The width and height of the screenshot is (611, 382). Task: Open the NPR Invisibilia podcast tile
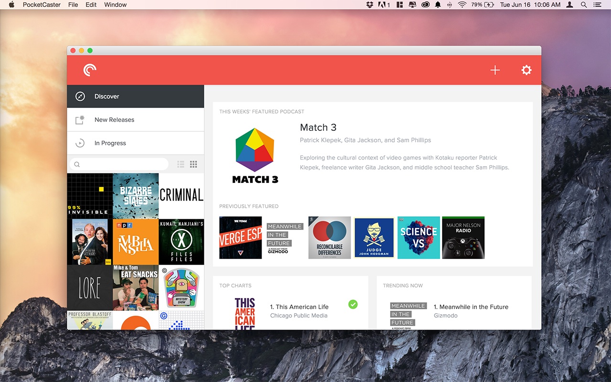coord(136,242)
